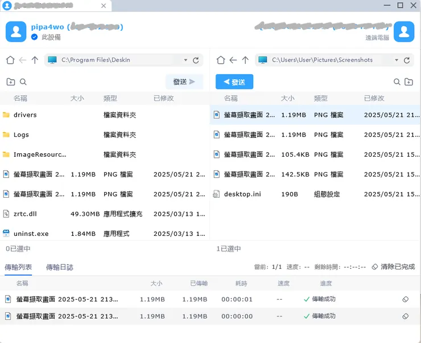The width and height of the screenshot is (421, 343).
Task: Select remote 142.5KB PNG file row
Action: pos(315,174)
